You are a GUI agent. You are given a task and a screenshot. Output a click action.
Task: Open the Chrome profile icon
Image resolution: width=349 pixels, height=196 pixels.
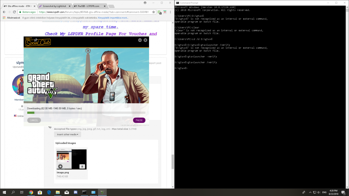click(145, 3)
